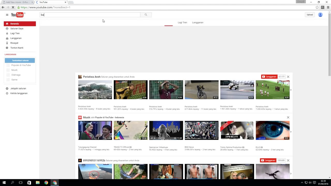Switch to the Lagi Tren tab

click(x=182, y=22)
